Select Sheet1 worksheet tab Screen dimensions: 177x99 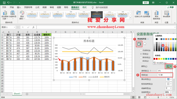[x=17, y=94]
